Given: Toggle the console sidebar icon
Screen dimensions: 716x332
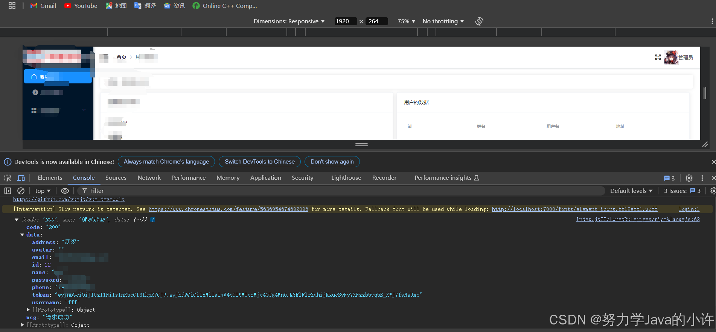Looking at the screenshot, I should tap(8, 191).
